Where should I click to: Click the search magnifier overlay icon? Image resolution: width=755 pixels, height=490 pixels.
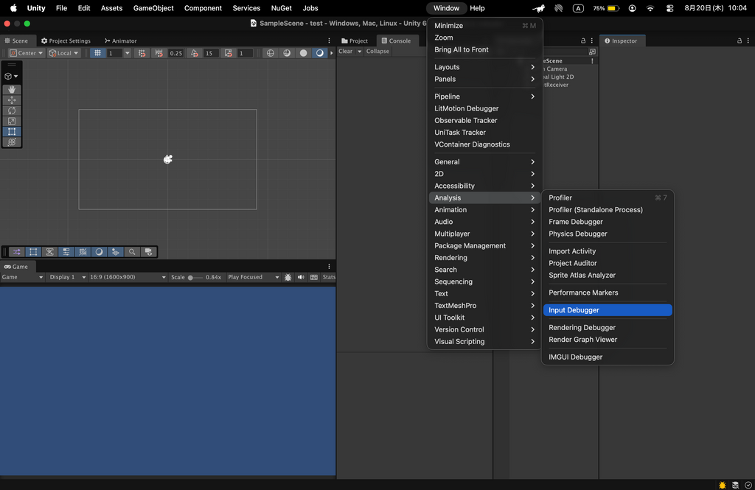(x=132, y=252)
